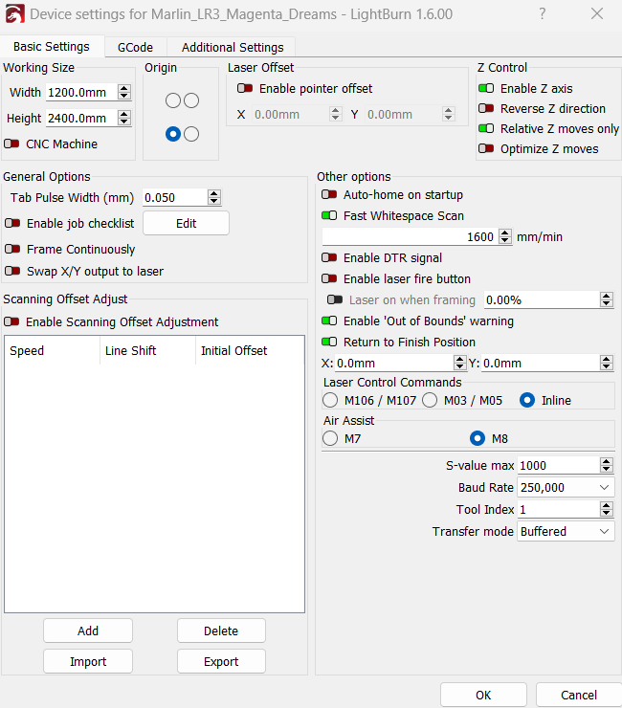
Task: Click the Line Shift column header
Action: (x=147, y=350)
